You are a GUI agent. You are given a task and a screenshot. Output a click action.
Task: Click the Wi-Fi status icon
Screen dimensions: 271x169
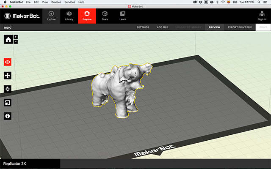click(x=223, y=2)
